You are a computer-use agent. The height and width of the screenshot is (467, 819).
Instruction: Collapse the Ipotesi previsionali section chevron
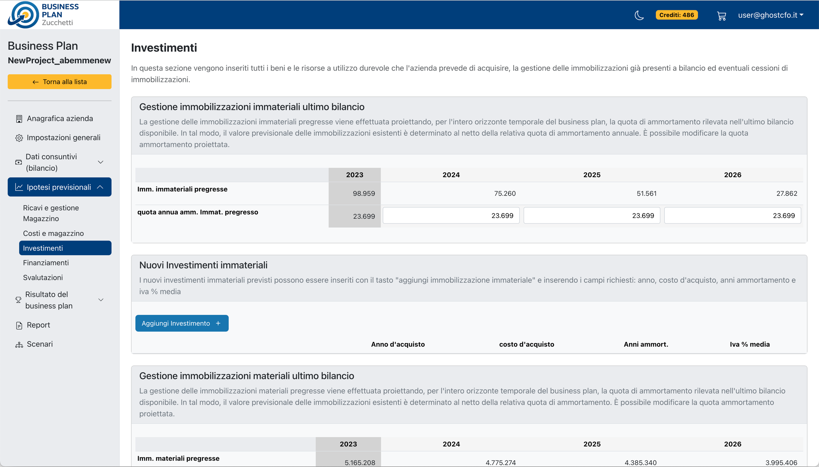100,187
